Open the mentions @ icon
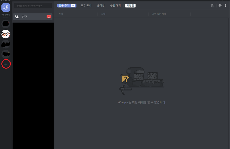The width and height of the screenshot is (230, 149). pos(220,6)
